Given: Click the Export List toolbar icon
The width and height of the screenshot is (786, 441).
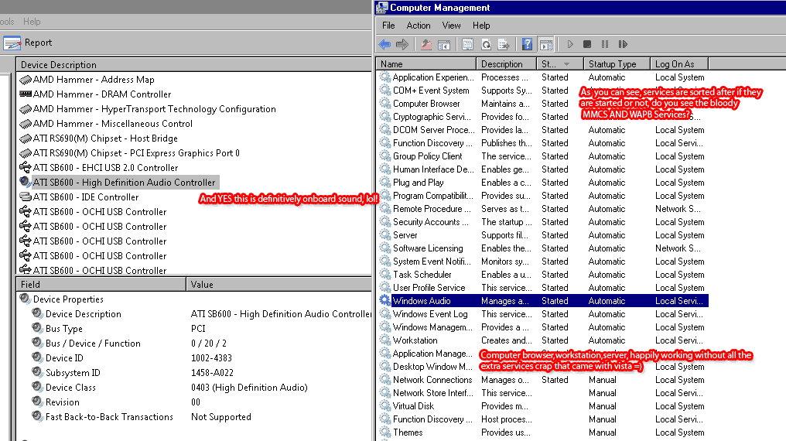Looking at the screenshot, I should (504, 44).
